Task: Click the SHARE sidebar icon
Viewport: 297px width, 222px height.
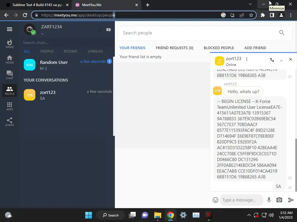Action: click(x=10, y=122)
